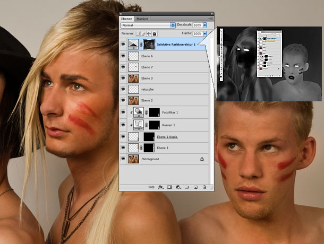Create a new group folder icon
Image resolution: width=324 pixels, height=244 pixels.
click(x=187, y=187)
